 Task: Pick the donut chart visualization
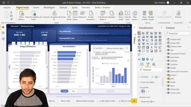point(156,40)
